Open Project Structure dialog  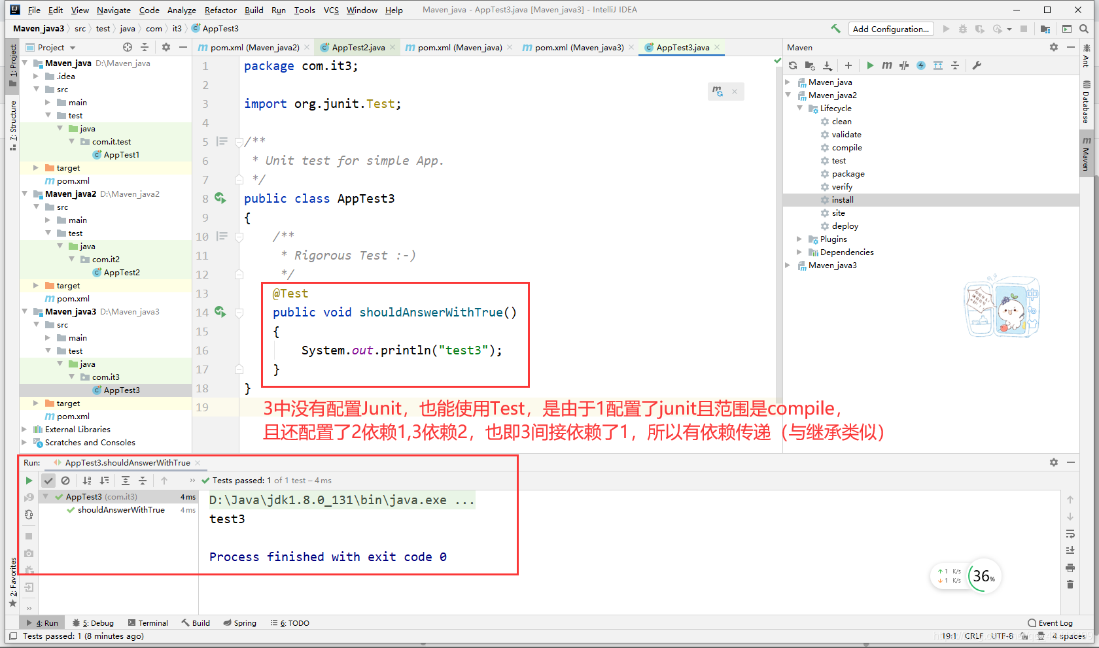1045,29
